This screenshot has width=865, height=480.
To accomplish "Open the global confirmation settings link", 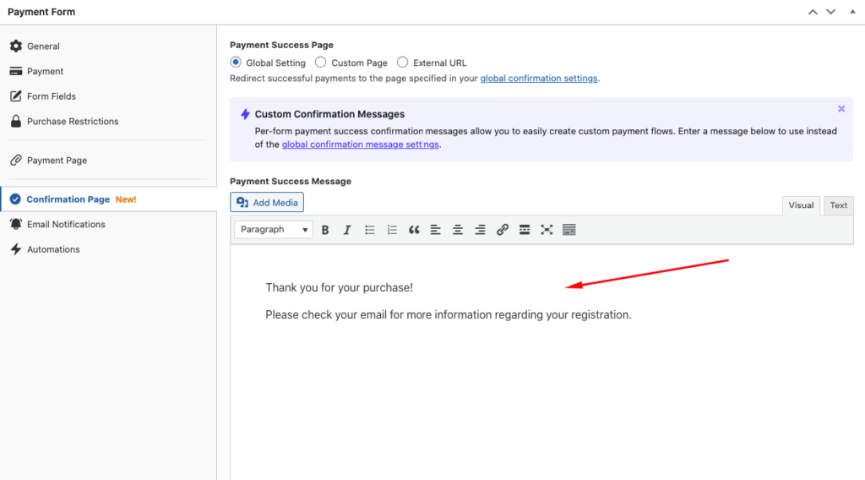I will pos(538,79).
